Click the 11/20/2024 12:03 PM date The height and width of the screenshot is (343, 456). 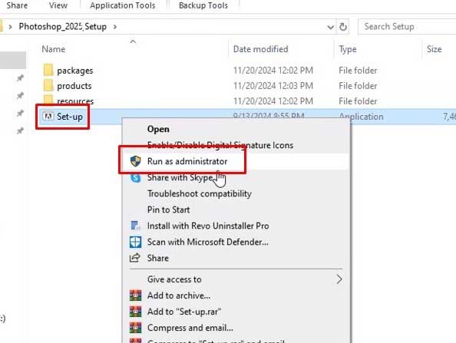(x=273, y=86)
